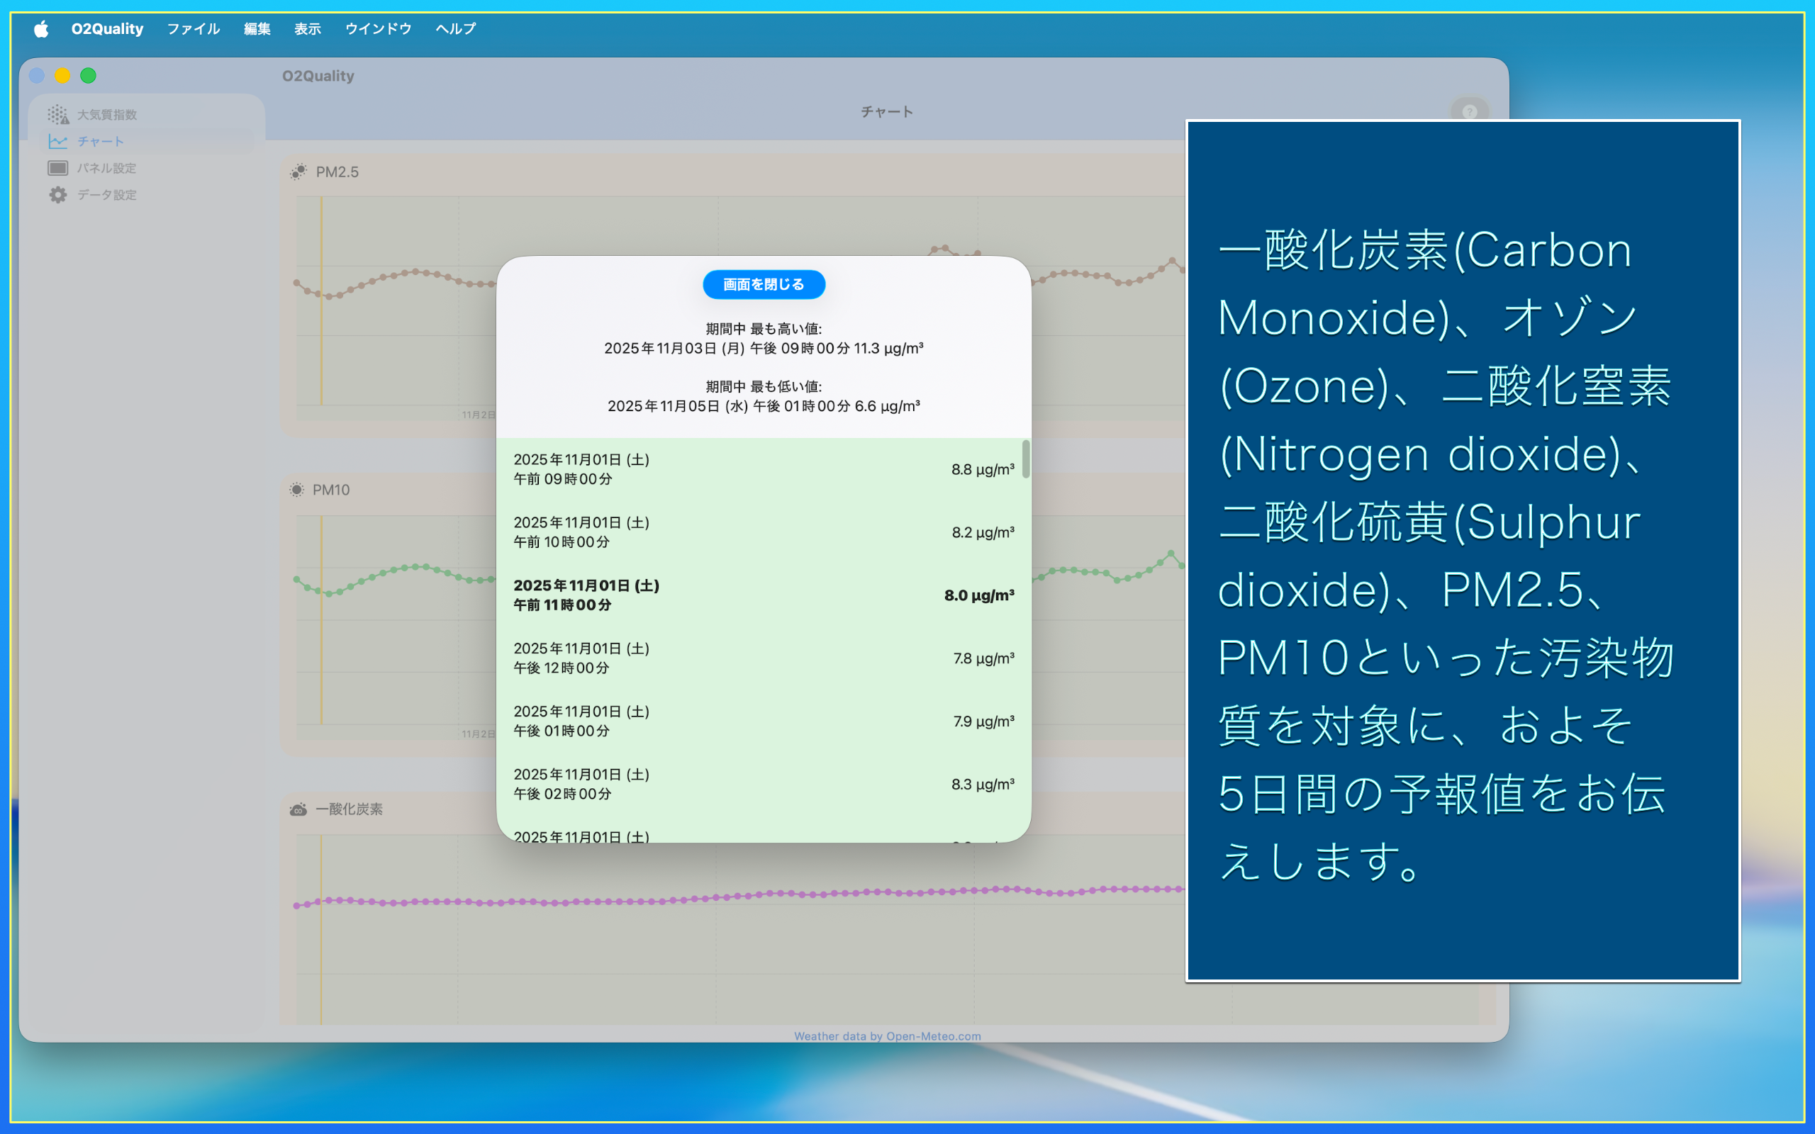The height and width of the screenshot is (1134, 1815).
Task: Select the 午後 01時00分 row showing 7.9 µg/m³
Action: coord(764,722)
